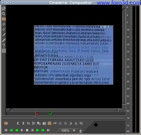Screen dimensions: 141x135
Task: Toggle the orange key Generate keyframes while tweaking
Action: (x=6, y=123)
